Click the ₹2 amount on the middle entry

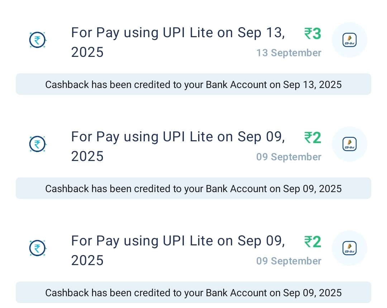[x=312, y=138]
